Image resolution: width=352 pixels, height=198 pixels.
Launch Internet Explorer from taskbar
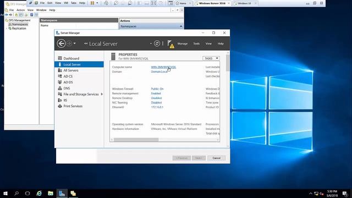(x=39, y=193)
